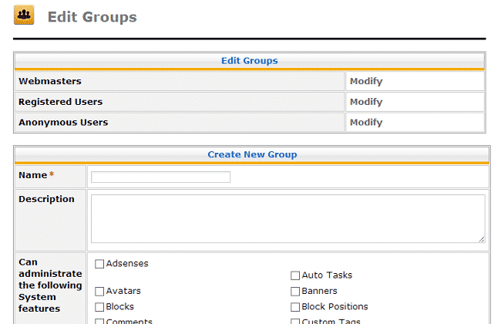
Task: Select the Webmasters group name cell
Action: 49,81
